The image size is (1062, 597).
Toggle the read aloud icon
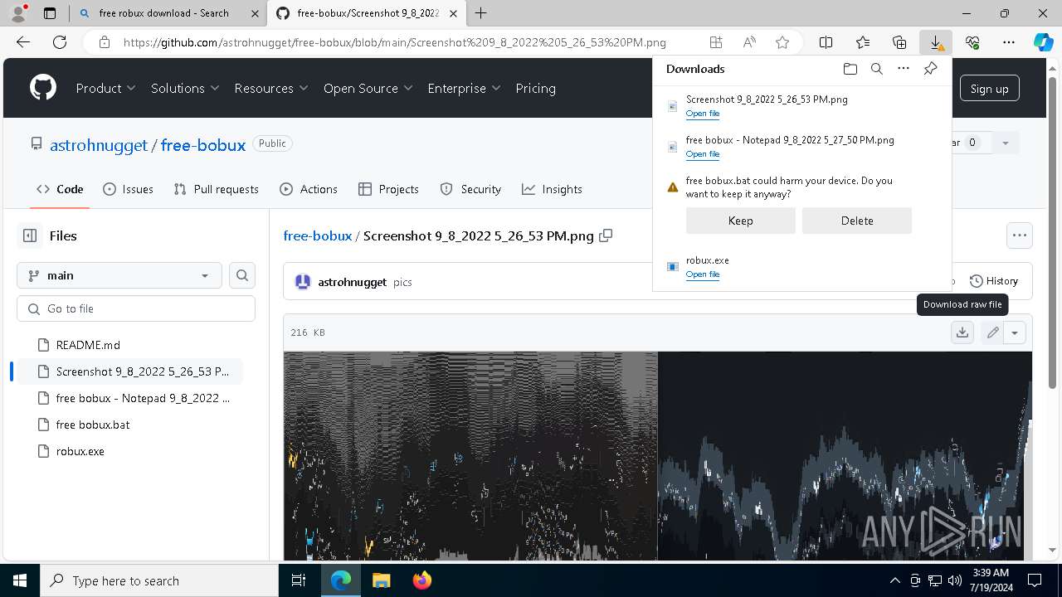coord(749,42)
